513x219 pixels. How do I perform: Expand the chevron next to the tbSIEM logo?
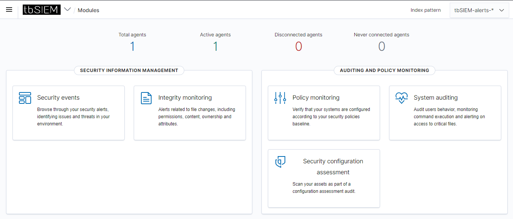[x=67, y=9]
